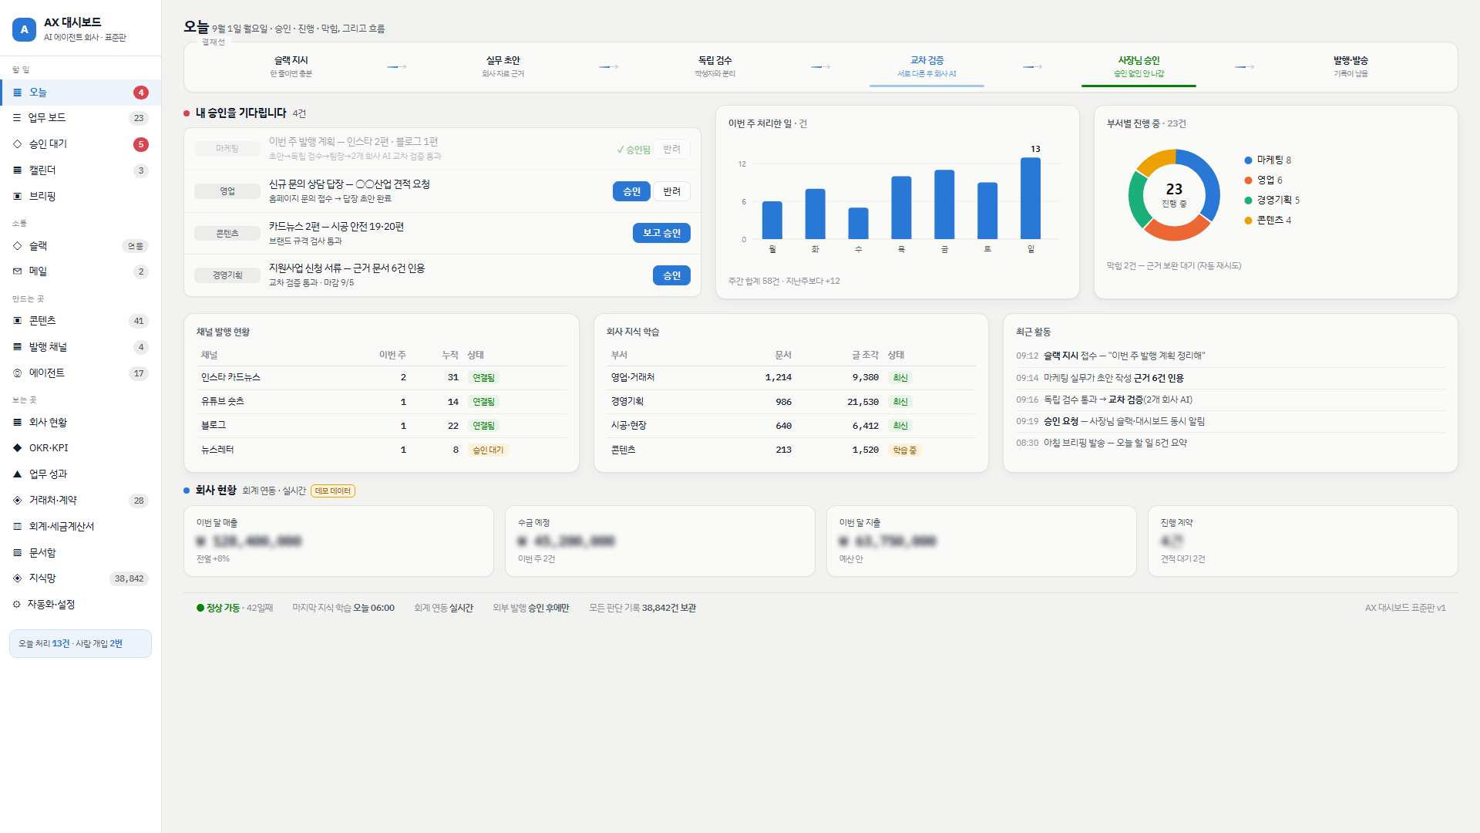Open the 오늘 sidebar item icon
1480x833 pixels.
point(17,93)
